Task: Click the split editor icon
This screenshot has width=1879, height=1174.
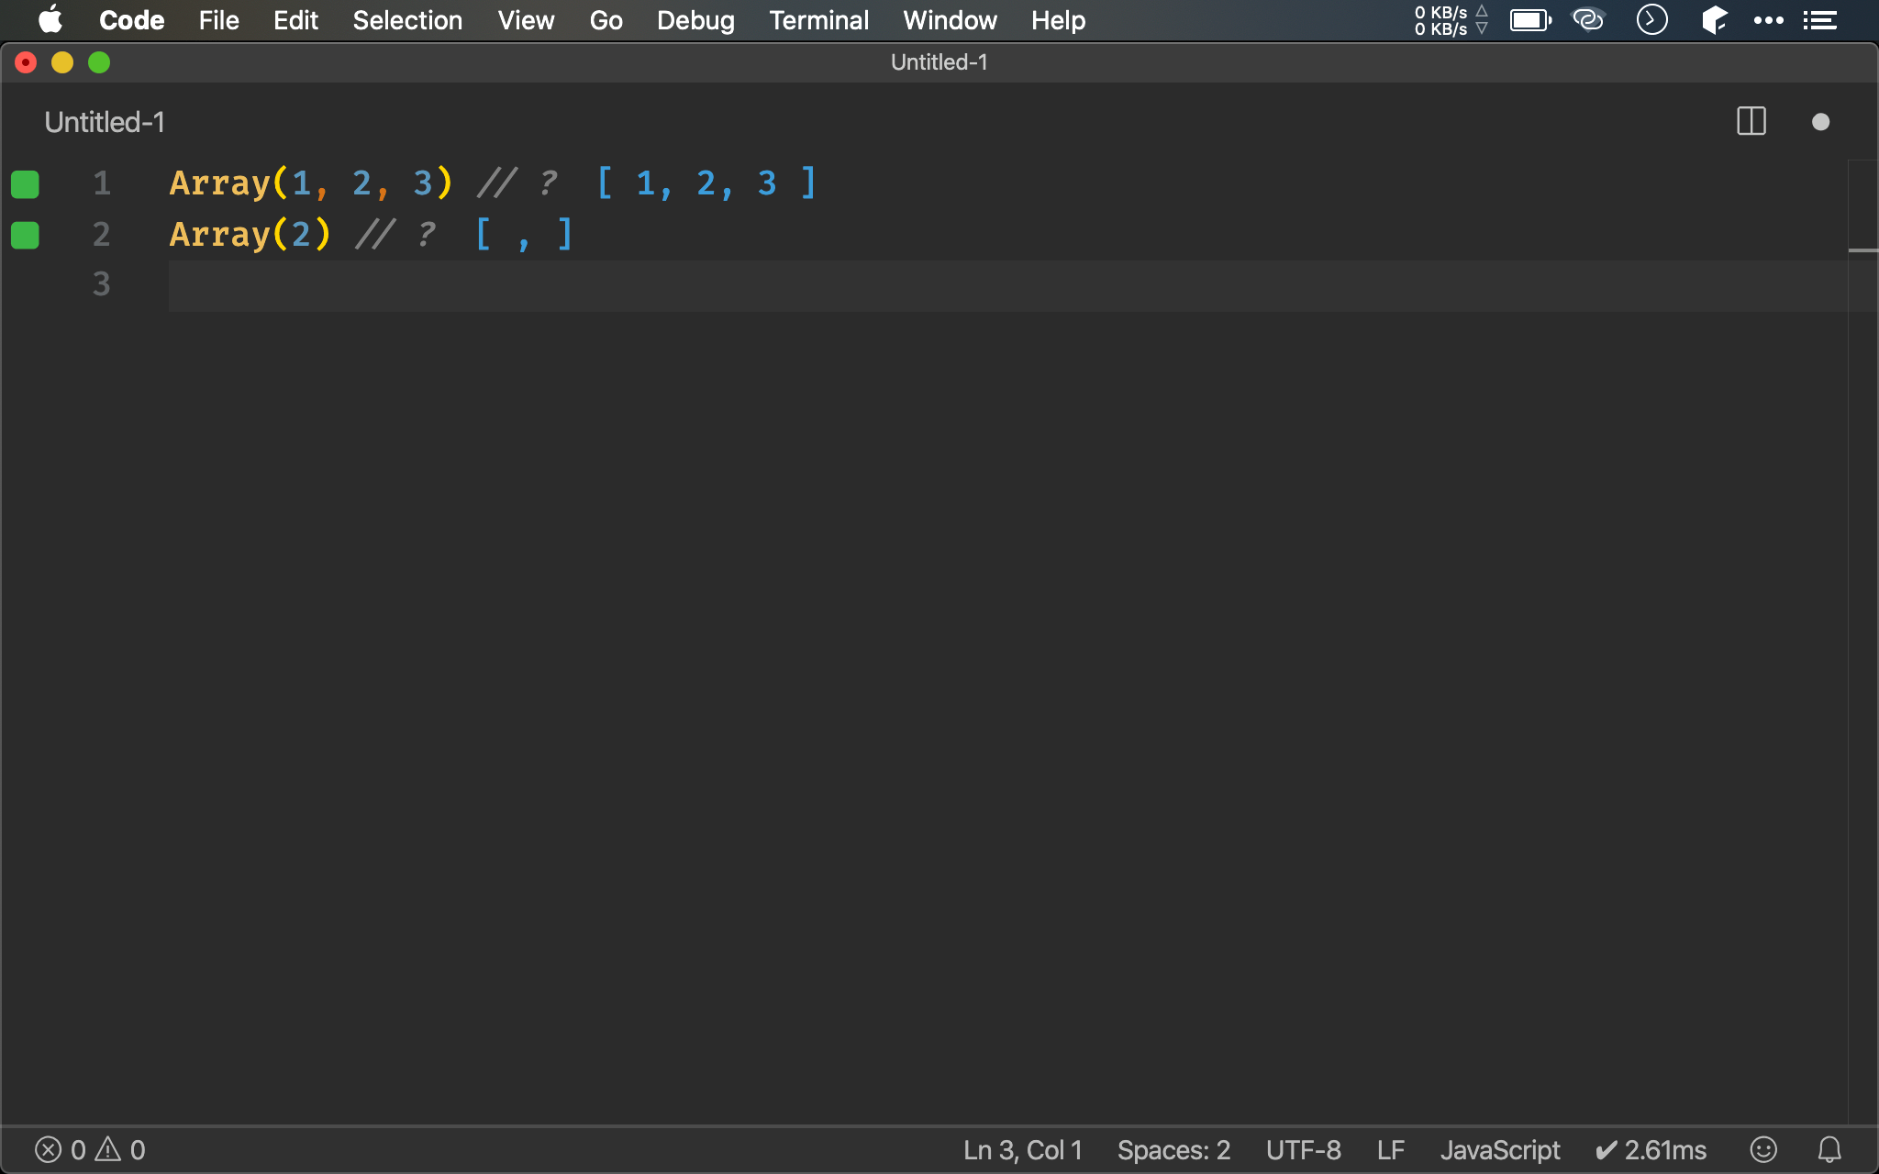Action: pos(1751,121)
